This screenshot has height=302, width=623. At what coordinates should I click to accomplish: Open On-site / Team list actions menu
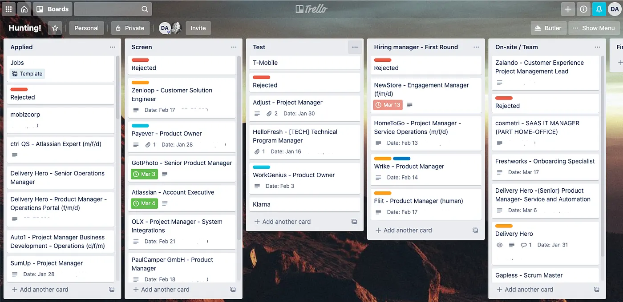tap(597, 47)
